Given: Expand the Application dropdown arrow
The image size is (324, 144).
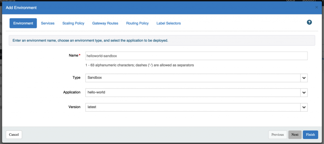Looking at the screenshot, I should 304,92.
